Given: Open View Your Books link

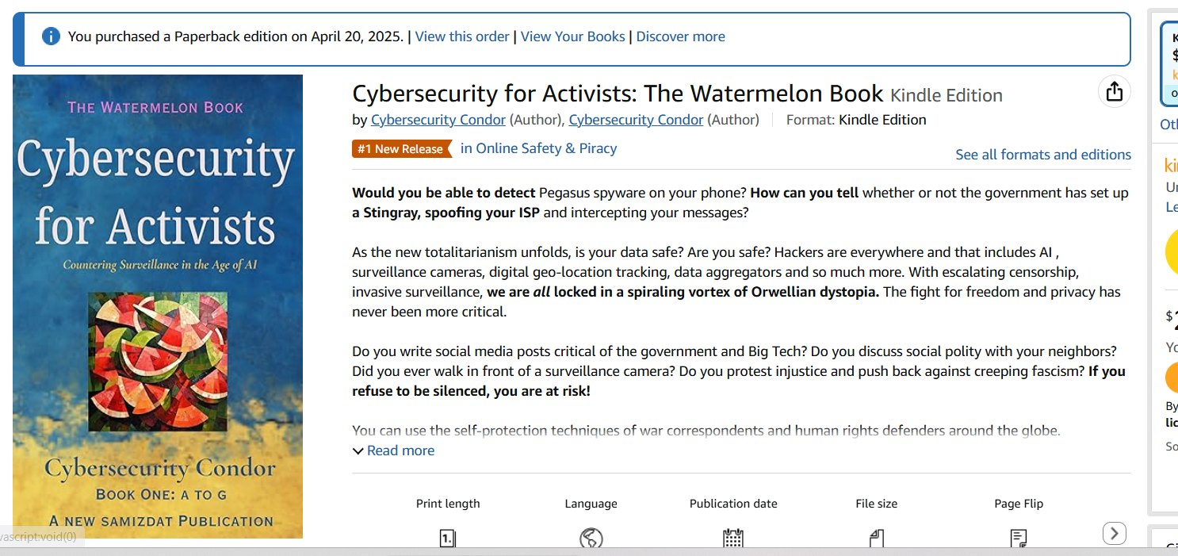Looking at the screenshot, I should pyautogui.click(x=572, y=36).
